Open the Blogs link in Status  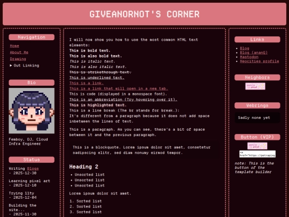[x=33, y=168]
